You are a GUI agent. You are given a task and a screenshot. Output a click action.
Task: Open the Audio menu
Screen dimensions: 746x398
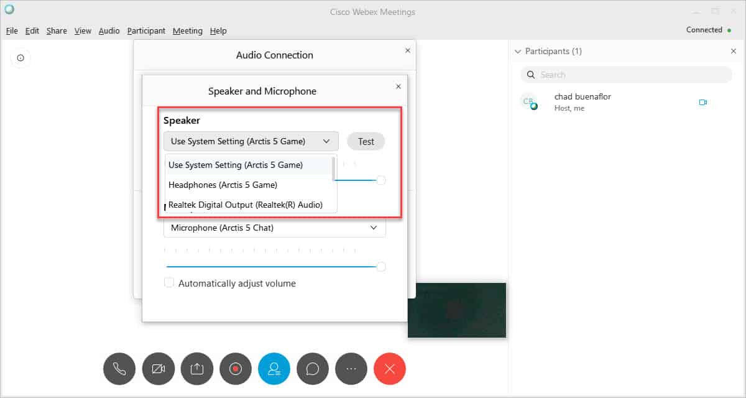coord(109,30)
